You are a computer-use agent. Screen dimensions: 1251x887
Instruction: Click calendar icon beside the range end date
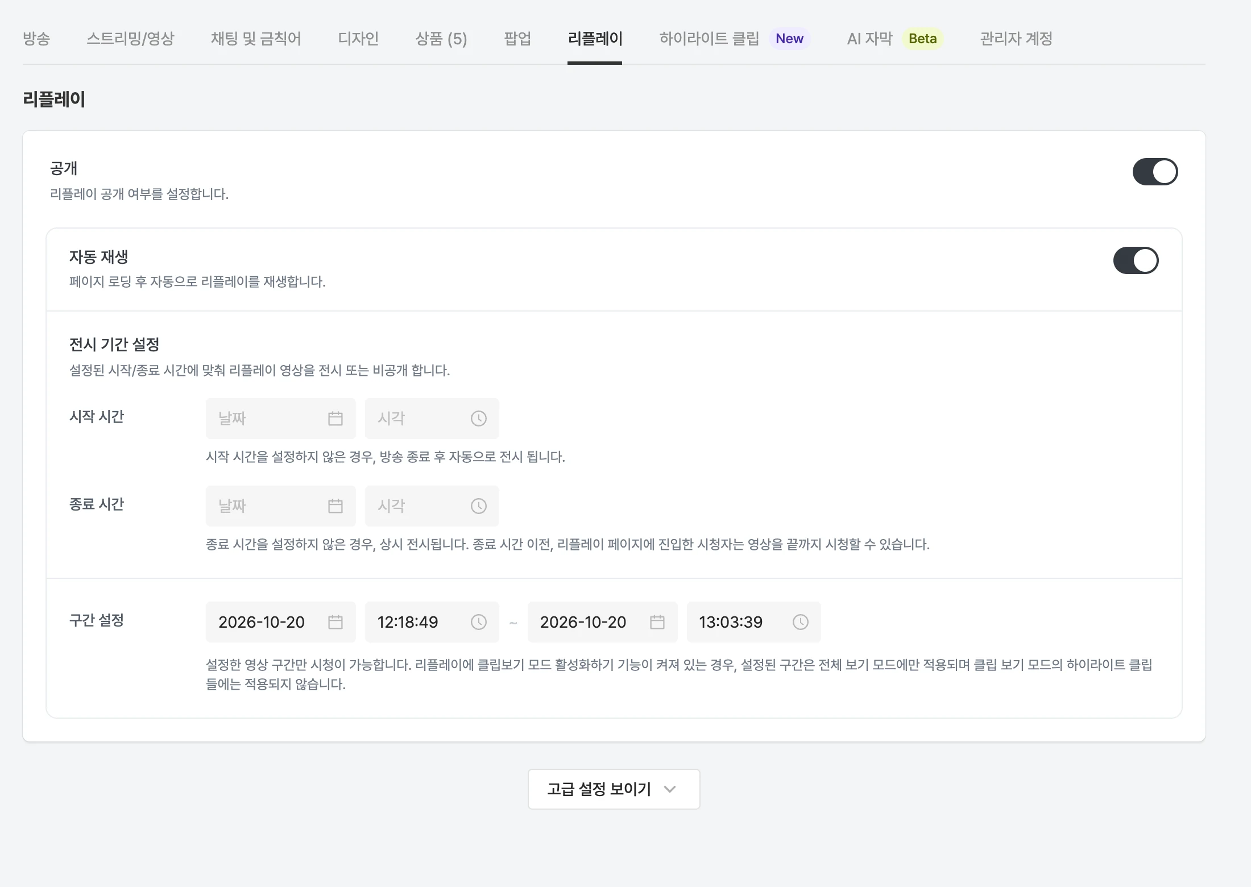point(657,622)
